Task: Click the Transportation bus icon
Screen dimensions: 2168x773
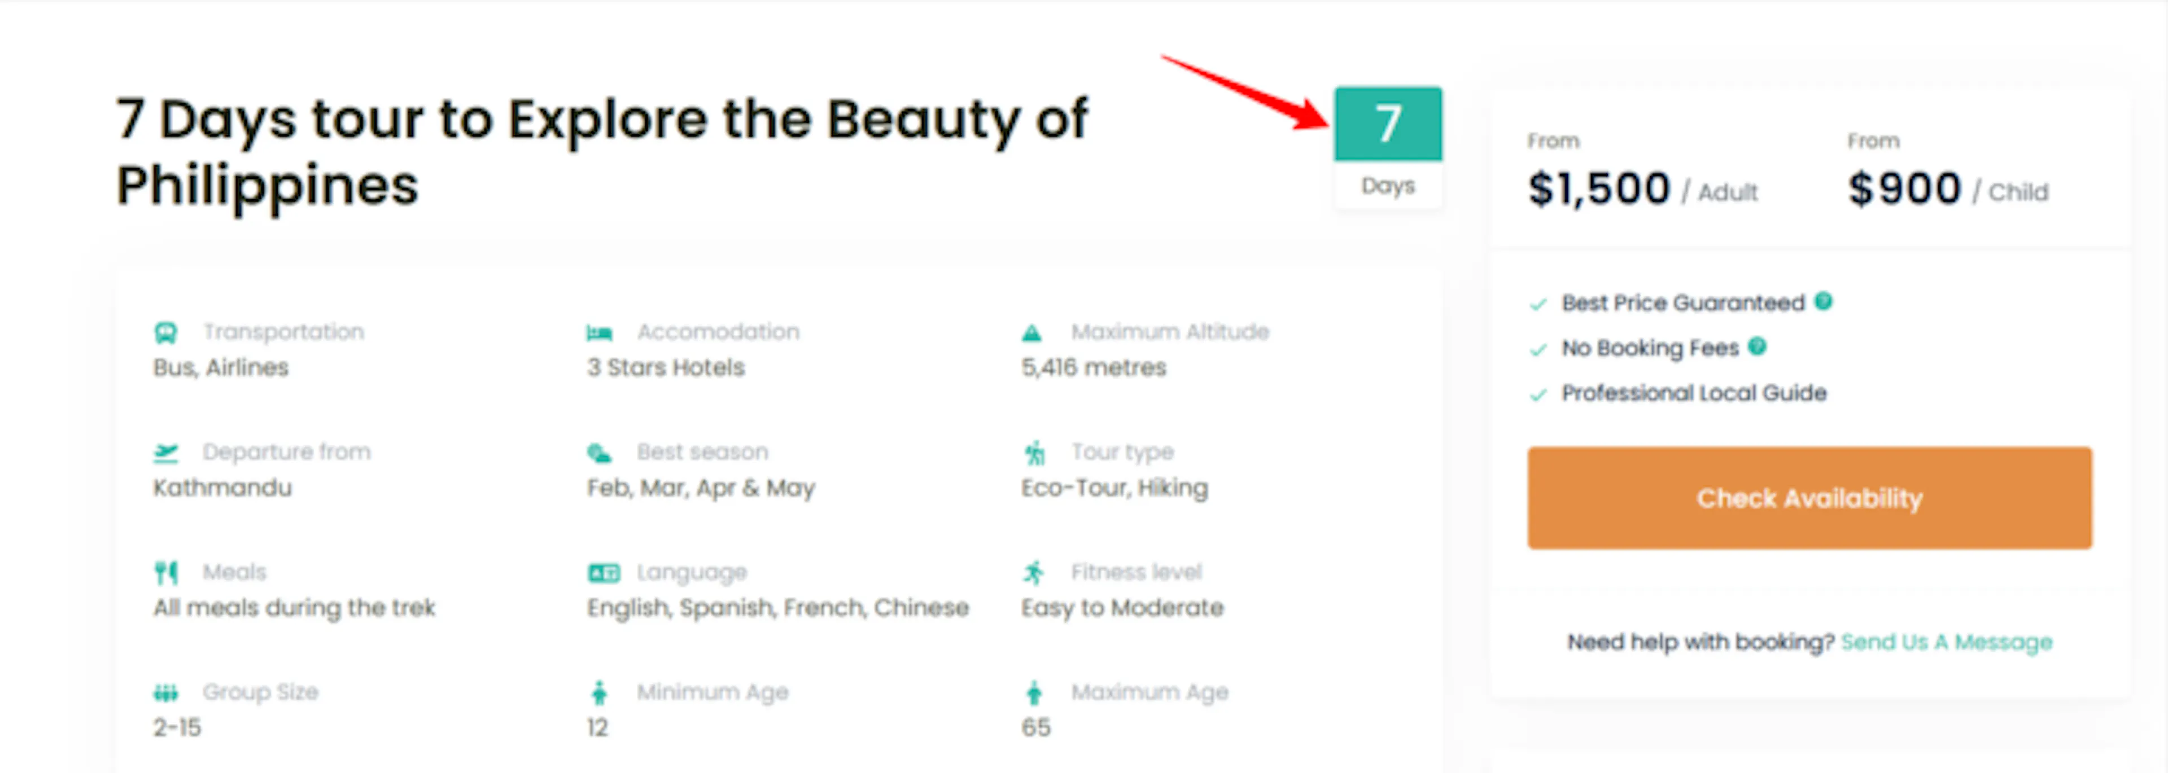Action: [x=166, y=333]
